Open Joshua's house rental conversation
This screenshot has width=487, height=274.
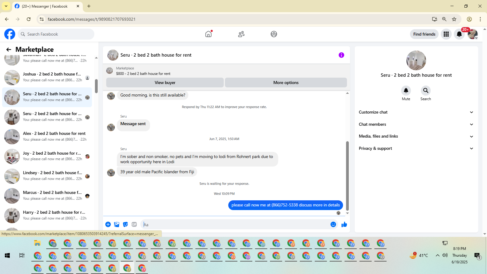point(47,77)
